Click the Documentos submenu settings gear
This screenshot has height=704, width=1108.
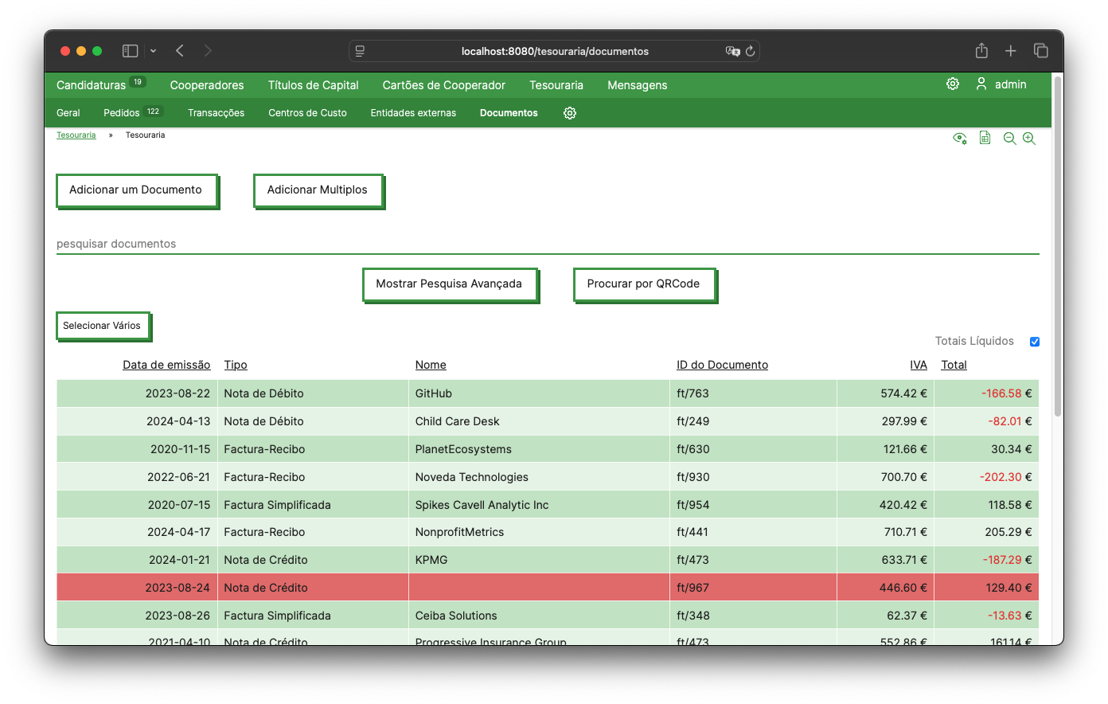click(570, 113)
